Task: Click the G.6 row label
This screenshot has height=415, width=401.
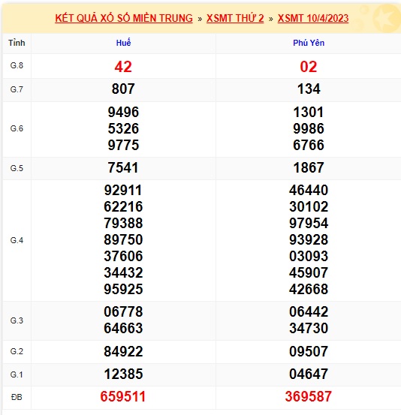Action: coord(17,128)
